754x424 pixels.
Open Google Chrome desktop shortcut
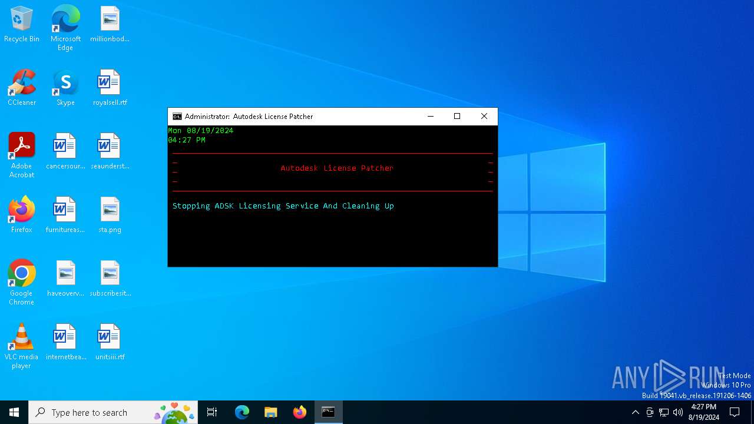22,283
